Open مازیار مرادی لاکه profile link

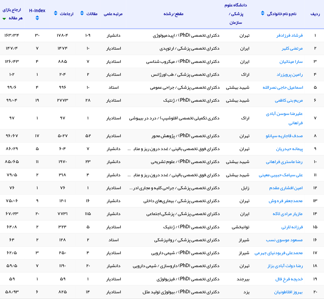click(x=288, y=214)
